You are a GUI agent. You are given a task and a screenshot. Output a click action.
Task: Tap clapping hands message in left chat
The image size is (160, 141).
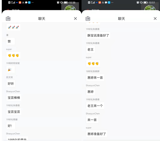tap(13, 55)
